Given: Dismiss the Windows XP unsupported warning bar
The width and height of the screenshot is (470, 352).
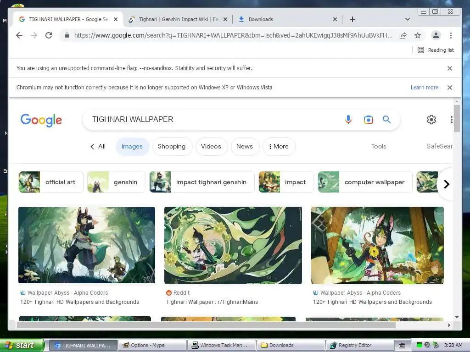Looking at the screenshot, I should 450,88.
